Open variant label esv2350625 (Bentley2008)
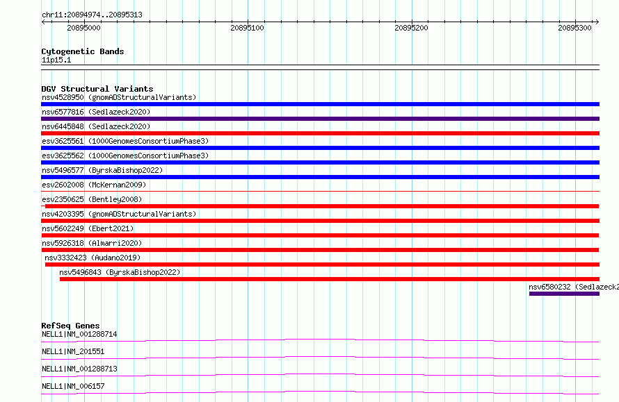This screenshot has width=619, height=402. pyautogui.click(x=92, y=199)
